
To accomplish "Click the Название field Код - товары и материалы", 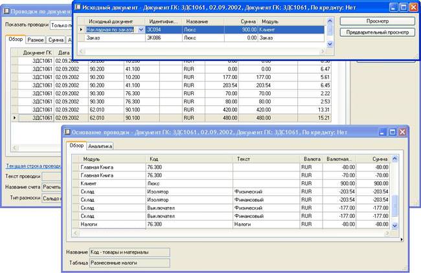I will pos(130,252).
